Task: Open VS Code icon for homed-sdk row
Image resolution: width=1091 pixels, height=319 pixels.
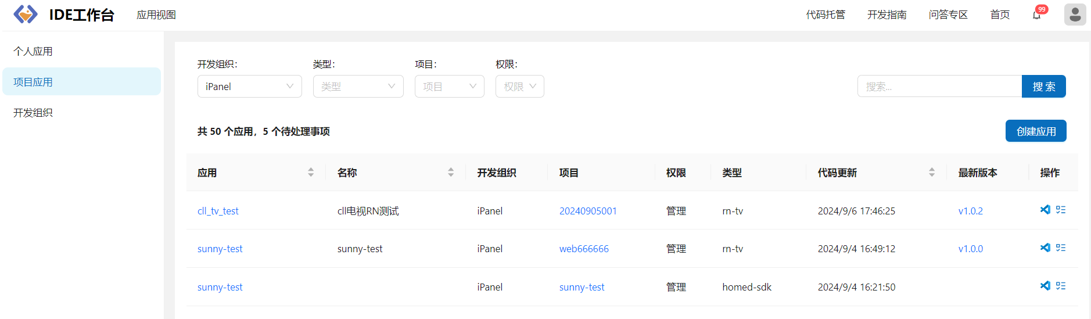Action: 1045,286
